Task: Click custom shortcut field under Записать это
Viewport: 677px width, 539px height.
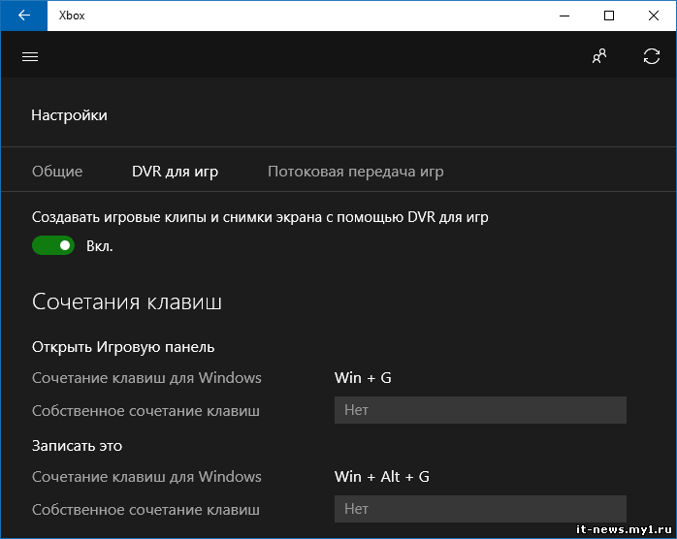Action: (480, 509)
